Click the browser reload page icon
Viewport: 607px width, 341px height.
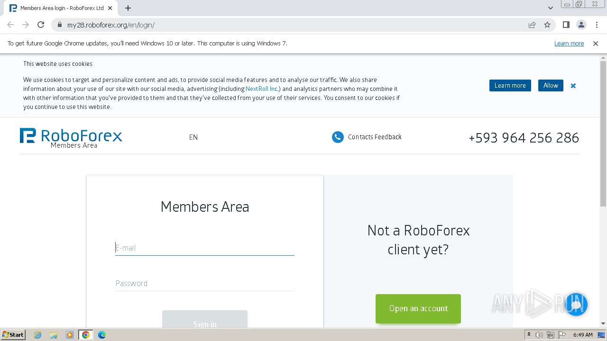(x=41, y=25)
